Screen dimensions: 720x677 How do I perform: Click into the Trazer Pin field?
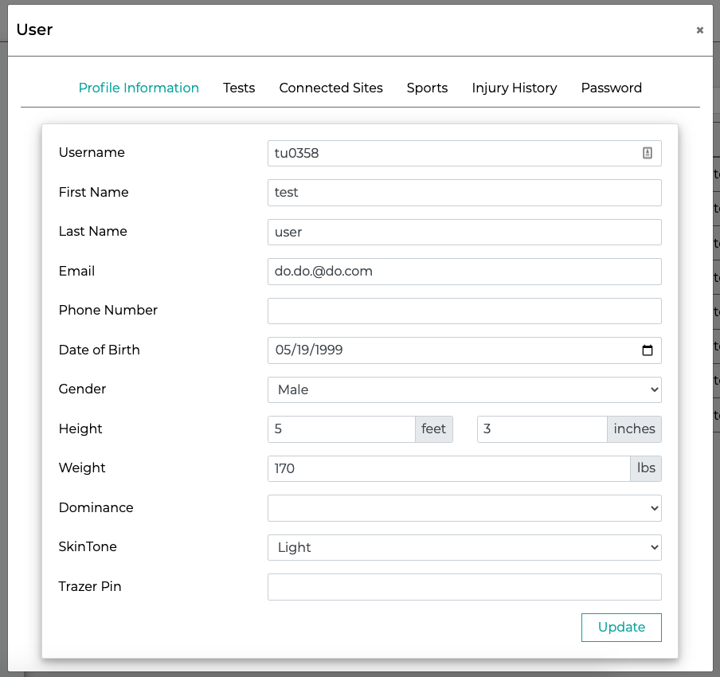click(464, 587)
